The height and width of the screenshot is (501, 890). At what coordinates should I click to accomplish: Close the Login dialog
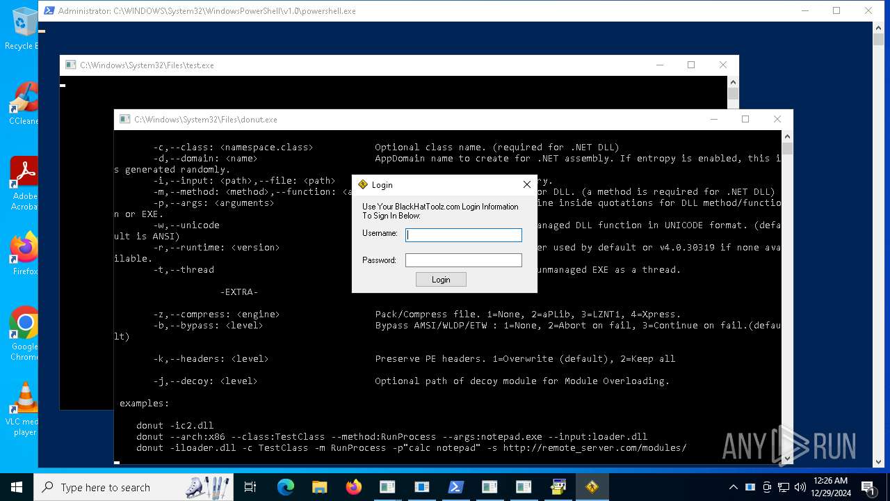(x=526, y=185)
